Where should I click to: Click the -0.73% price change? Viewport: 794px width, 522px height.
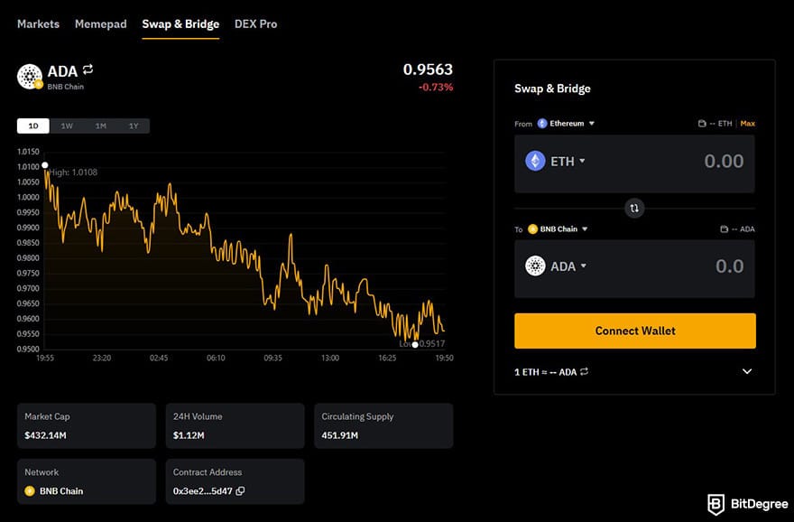[436, 87]
